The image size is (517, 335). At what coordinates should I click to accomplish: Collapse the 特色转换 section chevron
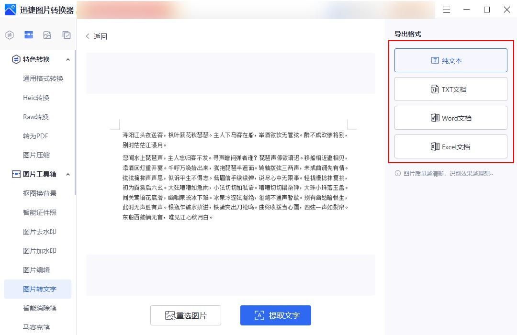point(68,60)
